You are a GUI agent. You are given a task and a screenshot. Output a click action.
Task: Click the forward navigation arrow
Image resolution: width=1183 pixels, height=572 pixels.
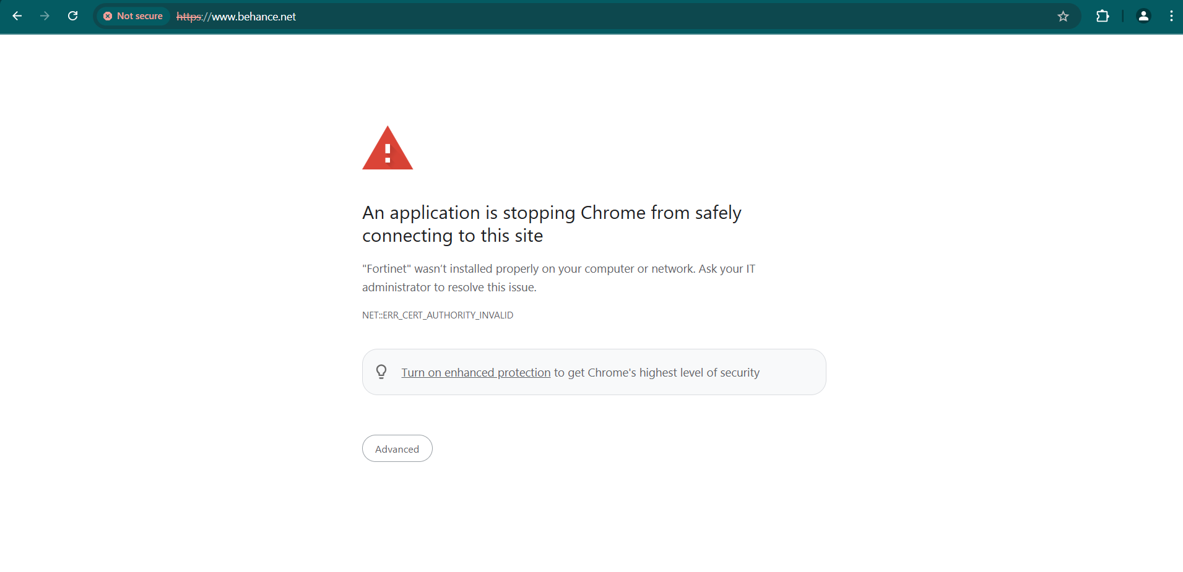coord(45,16)
